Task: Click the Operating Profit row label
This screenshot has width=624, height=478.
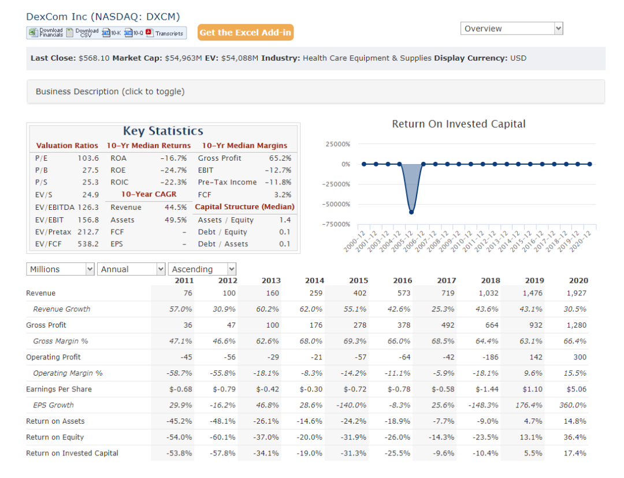Action: (x=53, y=357)
